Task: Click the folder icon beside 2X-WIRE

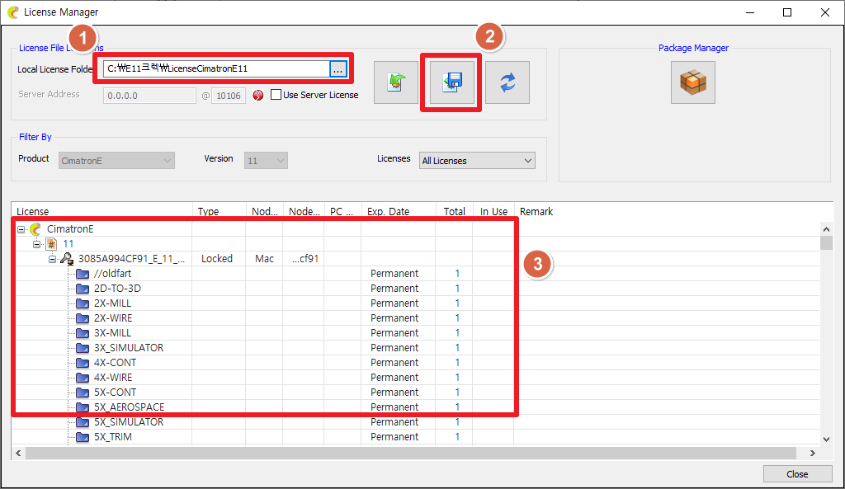Action: pyautogui.click(x=83, y=318)
